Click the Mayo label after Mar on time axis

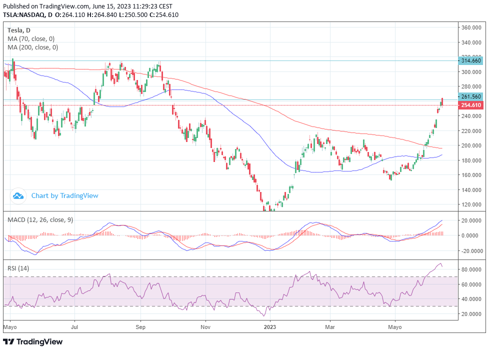[x=395, y=327]
